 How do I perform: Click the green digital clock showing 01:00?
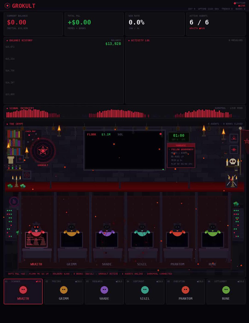pos(179,137)
